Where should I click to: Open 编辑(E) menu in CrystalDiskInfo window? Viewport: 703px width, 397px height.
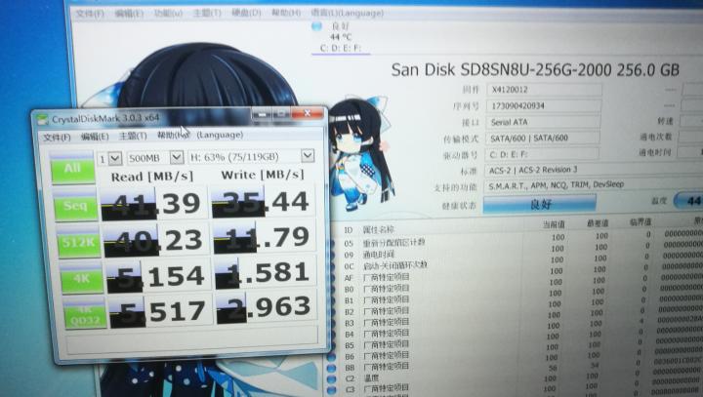click(x=129, y=14)
